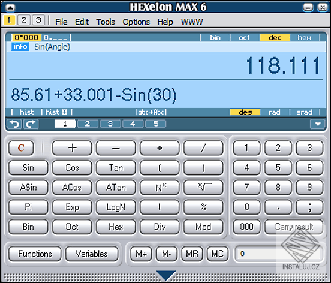This screenshot has width=331, height=283.
Task: Collapse the keypad using the bottom triangle
Action: 166,275
